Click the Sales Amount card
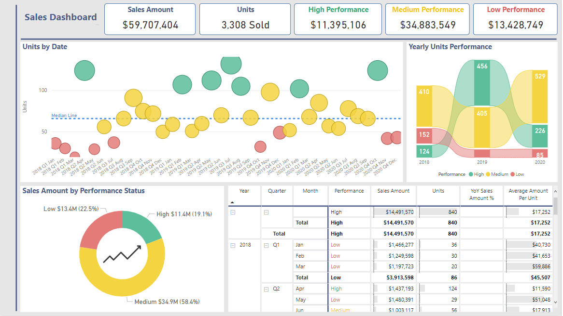 coord(150,19)
